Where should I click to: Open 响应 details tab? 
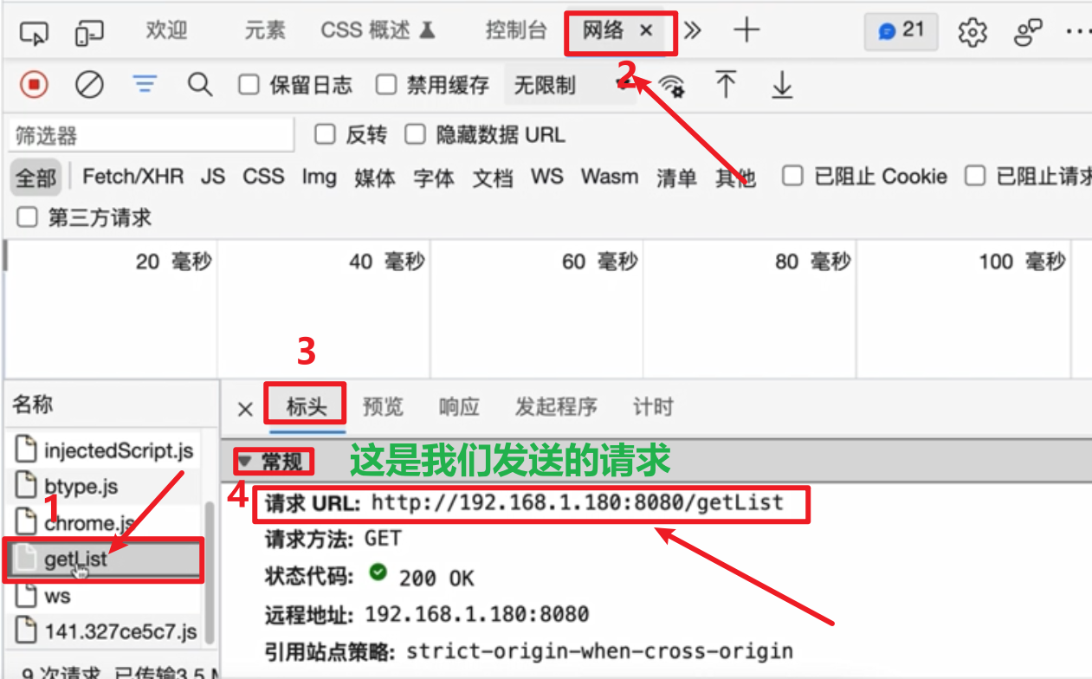[x=459, y=407]
